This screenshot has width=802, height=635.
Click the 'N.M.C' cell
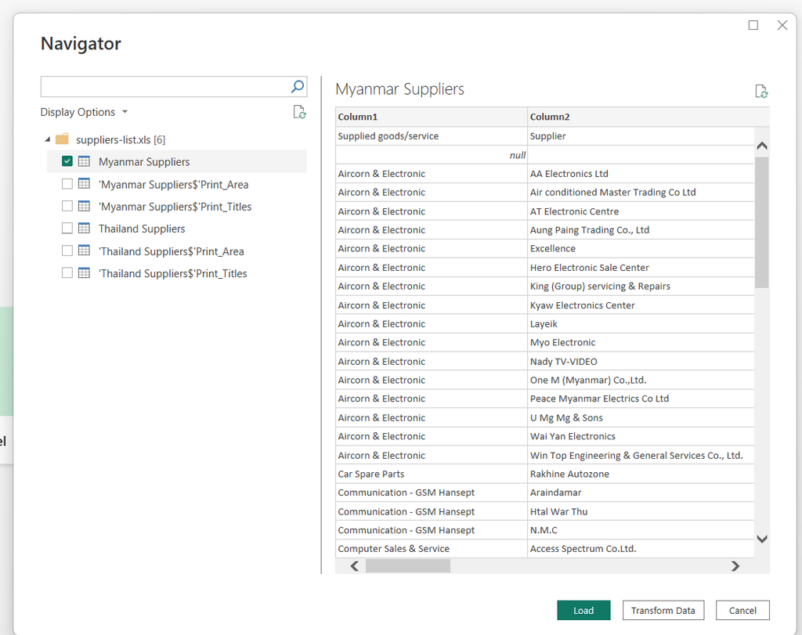[x=641, y=530]
